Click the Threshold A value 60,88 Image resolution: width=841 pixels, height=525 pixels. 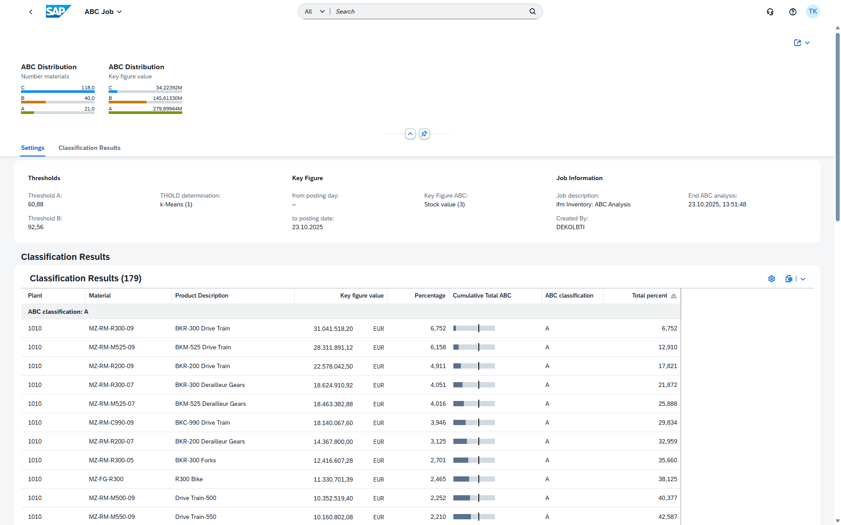[35, 204]
